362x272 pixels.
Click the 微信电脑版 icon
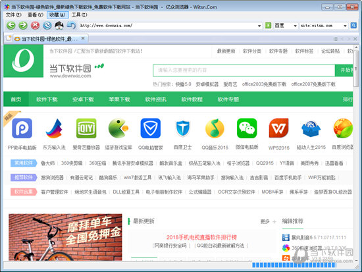click(247, 128)
